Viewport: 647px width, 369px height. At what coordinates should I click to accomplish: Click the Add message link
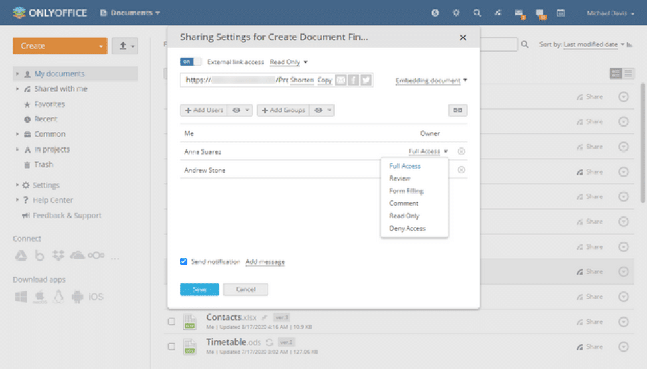(x=265, y=261)
